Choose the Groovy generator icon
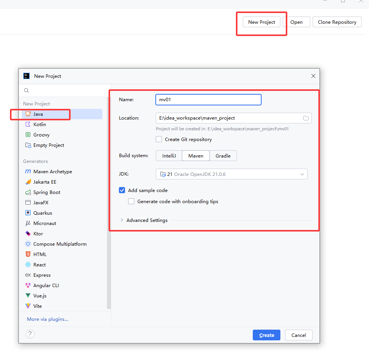369x358 pixels. pyautogui.click(x=28, y=135)
